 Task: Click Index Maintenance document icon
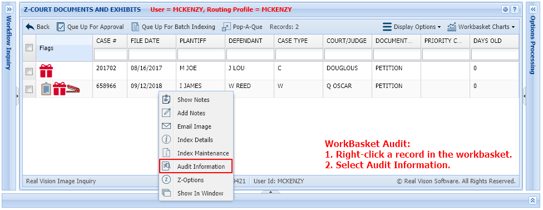pos(166,153)
